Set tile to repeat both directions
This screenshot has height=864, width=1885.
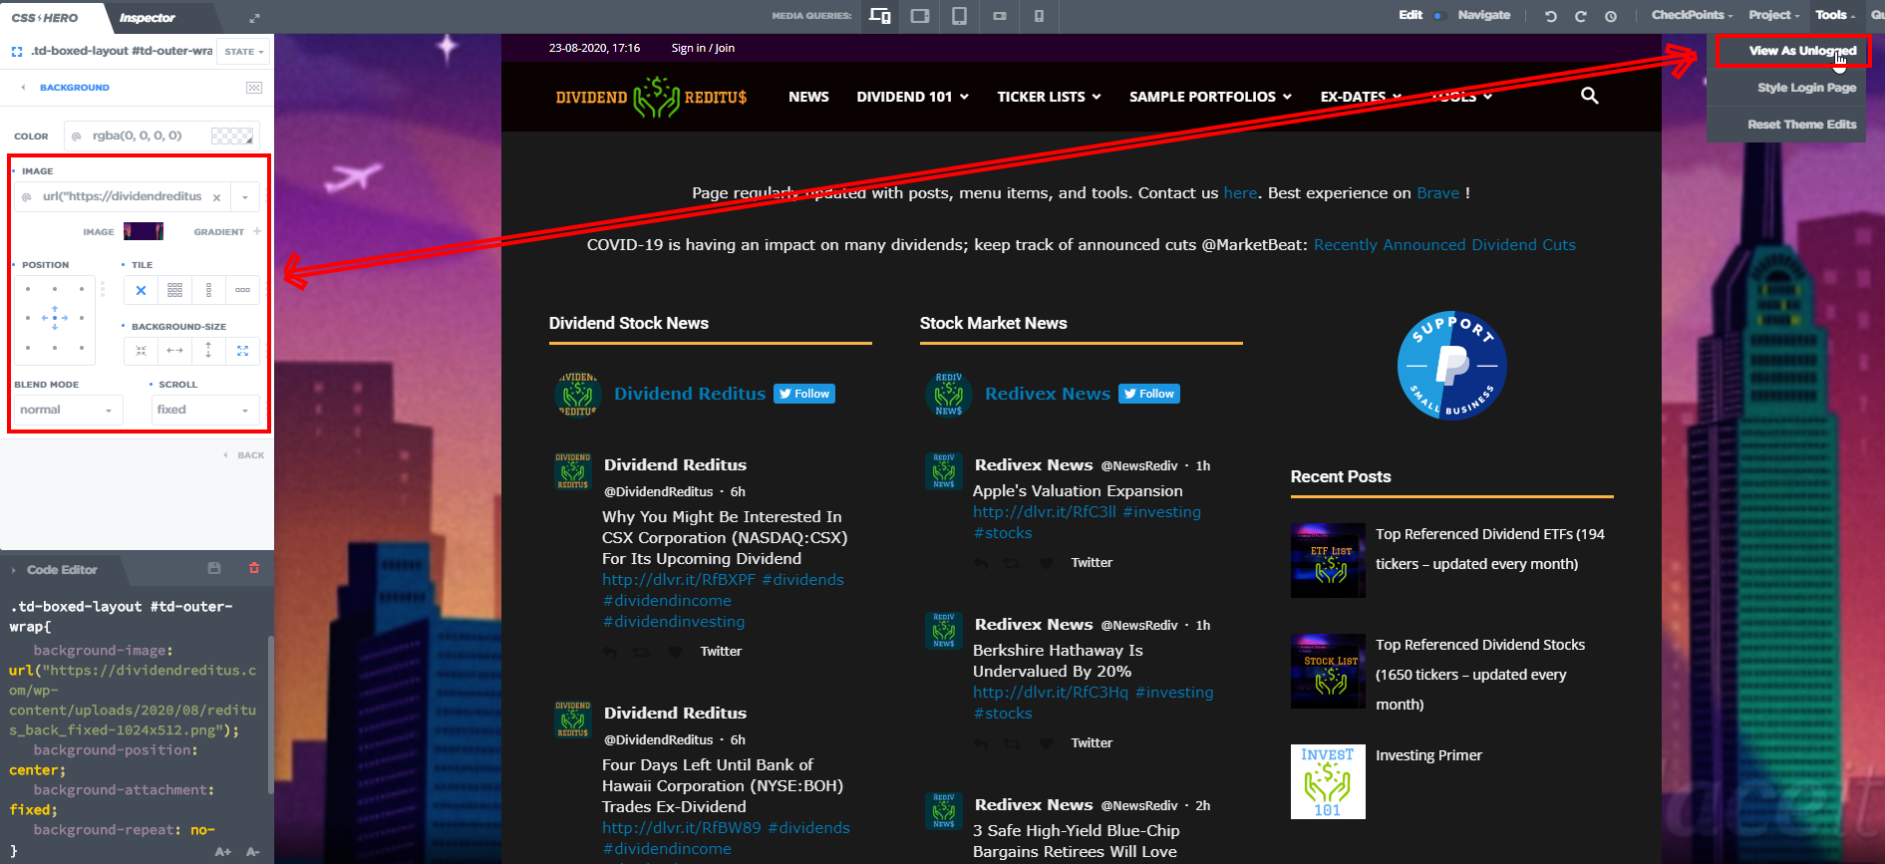pos(174,290)
